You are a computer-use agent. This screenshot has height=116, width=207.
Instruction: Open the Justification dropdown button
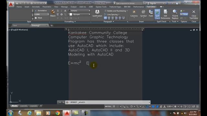pyautogui.click(x=97, y=14)
